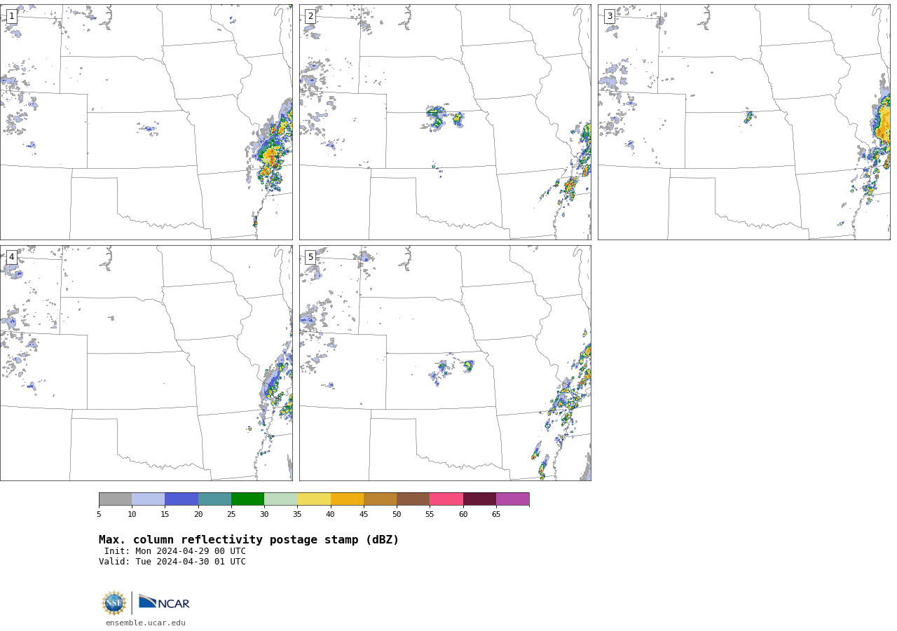Open ensemble member 3 reflectivity map
897x631 pixels.
point(744,122)
